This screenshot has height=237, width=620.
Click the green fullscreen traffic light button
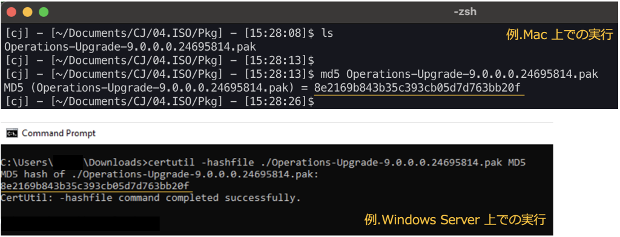pyautogui.click(x=44, y=12)
